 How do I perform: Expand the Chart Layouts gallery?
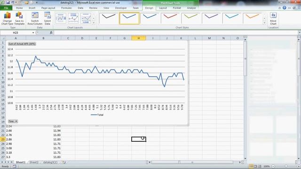pos(94,23)
